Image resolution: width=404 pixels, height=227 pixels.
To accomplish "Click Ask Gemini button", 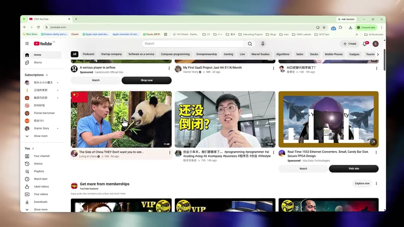I will click(346, 19).
